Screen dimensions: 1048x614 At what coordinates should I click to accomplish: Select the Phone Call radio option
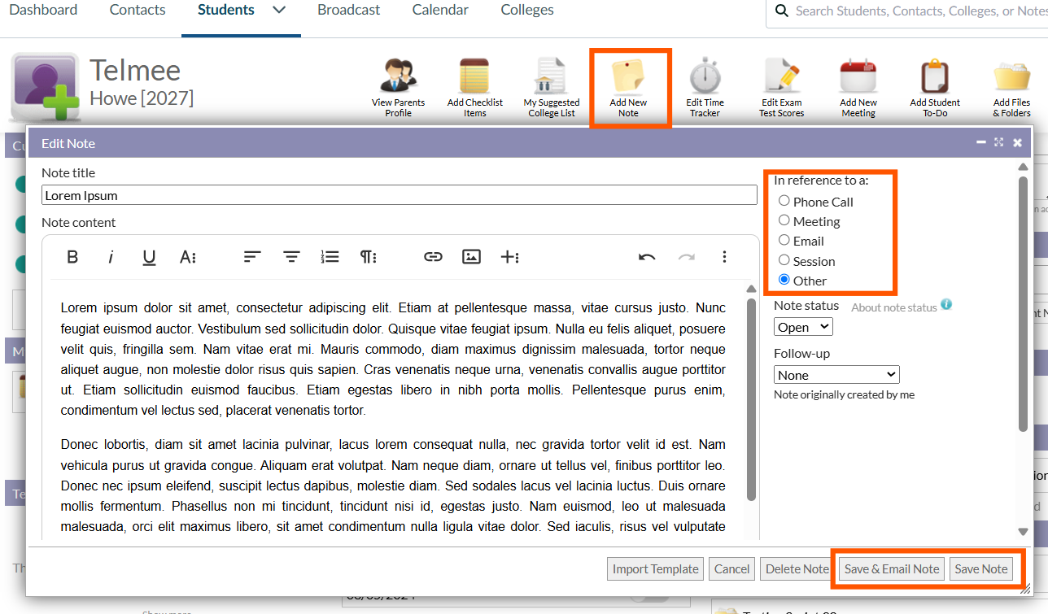[x=784, y=201]
